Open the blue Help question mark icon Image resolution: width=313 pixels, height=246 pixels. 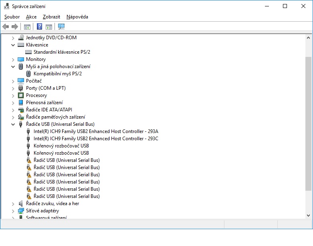(40, 26)
